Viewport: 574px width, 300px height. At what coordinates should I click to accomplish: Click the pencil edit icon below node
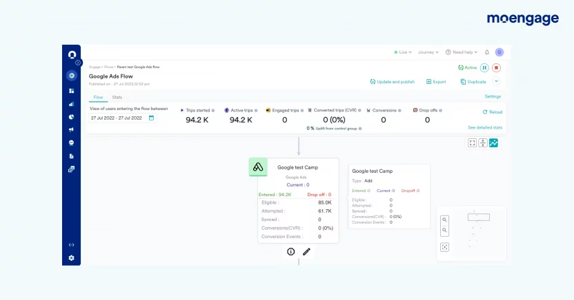(306, 251)
